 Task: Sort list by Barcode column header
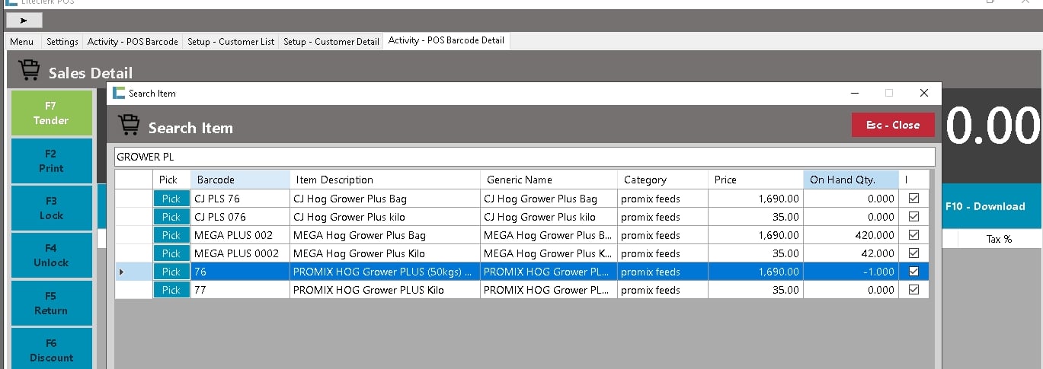[239, 180]
